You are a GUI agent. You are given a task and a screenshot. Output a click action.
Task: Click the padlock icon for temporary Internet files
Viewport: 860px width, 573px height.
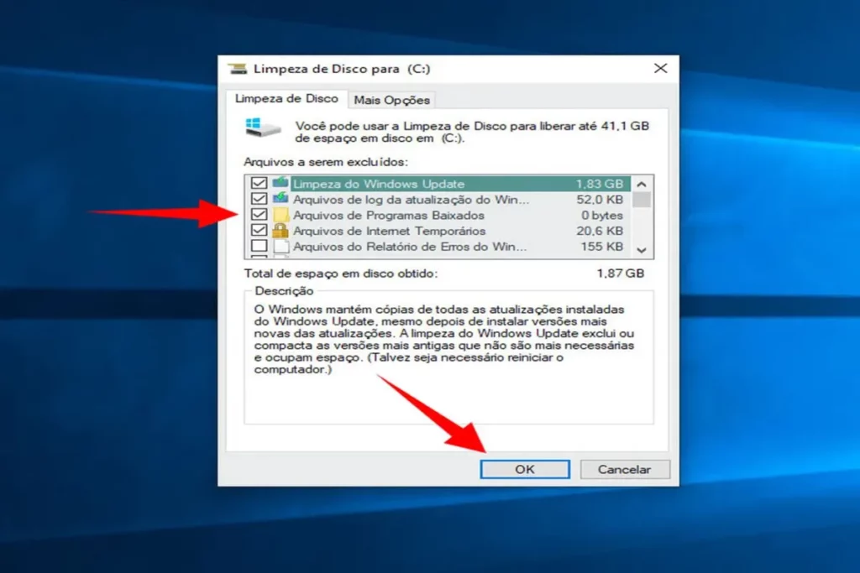(281, 230)
